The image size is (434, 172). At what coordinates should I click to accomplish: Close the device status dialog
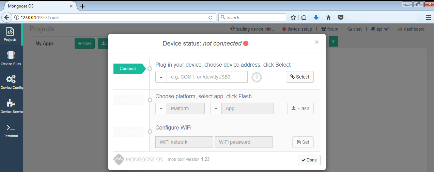pos(317,42)
